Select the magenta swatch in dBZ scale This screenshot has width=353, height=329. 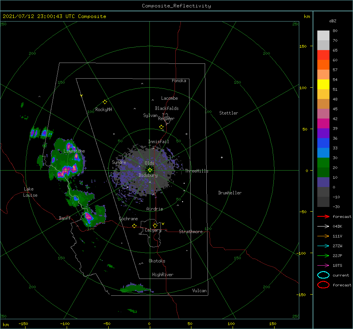click(323, 124)
